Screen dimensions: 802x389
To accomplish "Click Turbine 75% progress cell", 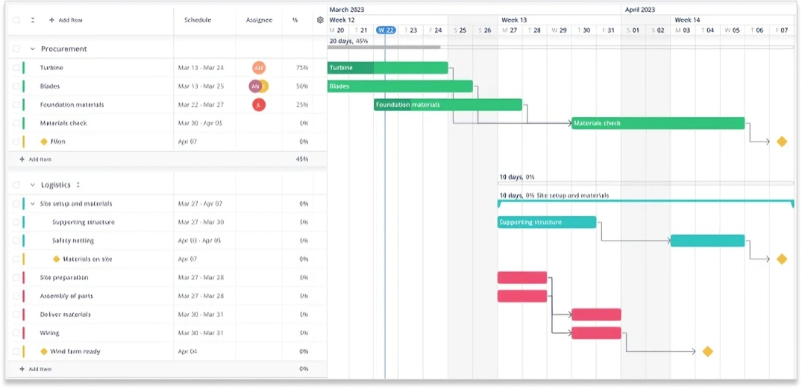I will 301,68.
